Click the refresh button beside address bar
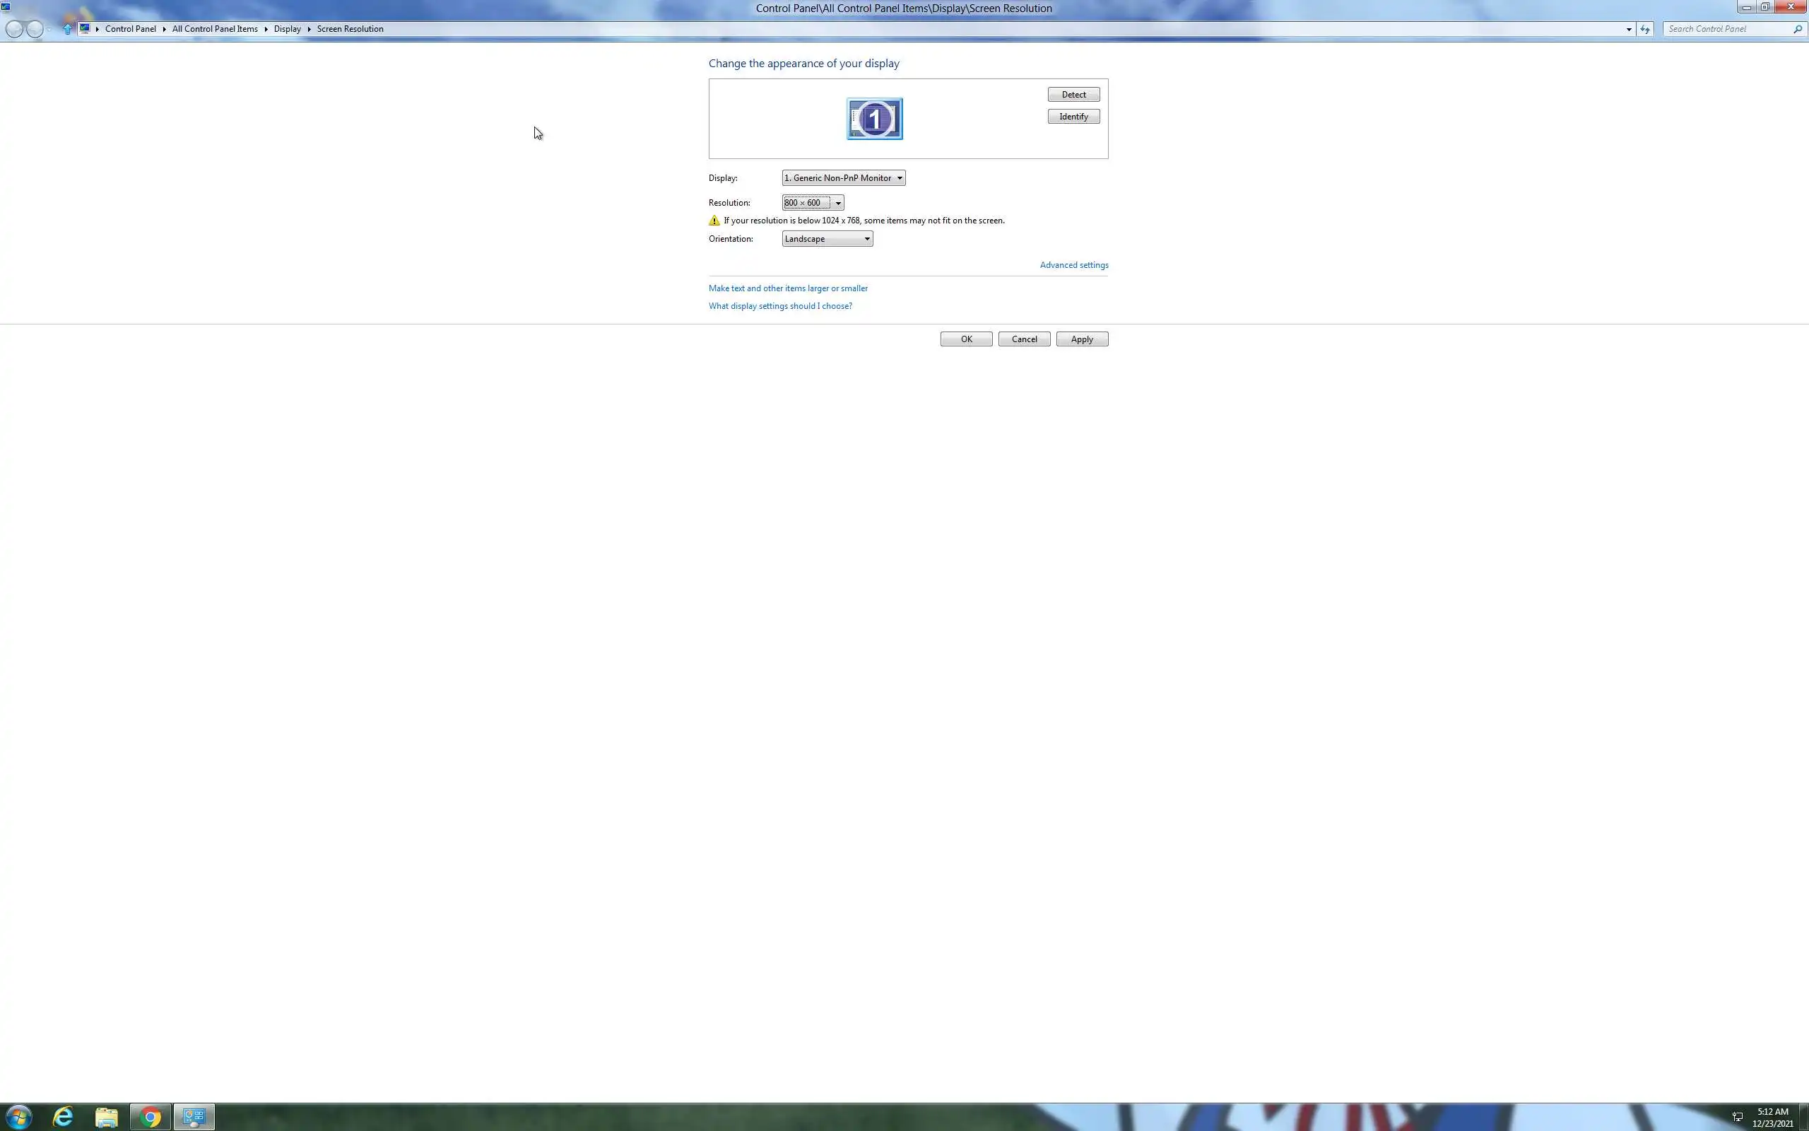 (x=1644, y=29)
